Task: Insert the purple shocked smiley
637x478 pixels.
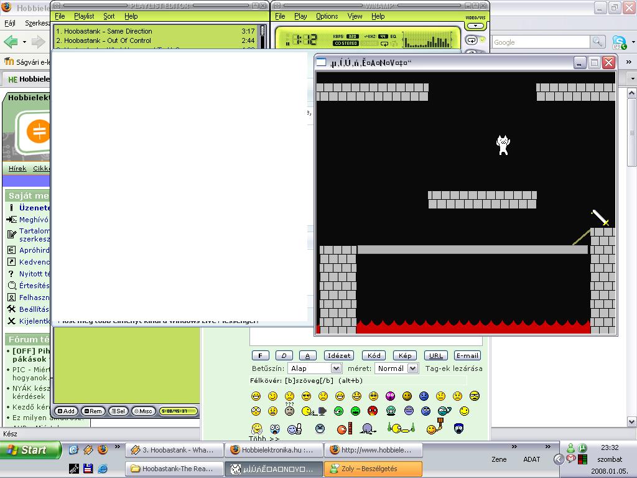Action: click(391, 396)
